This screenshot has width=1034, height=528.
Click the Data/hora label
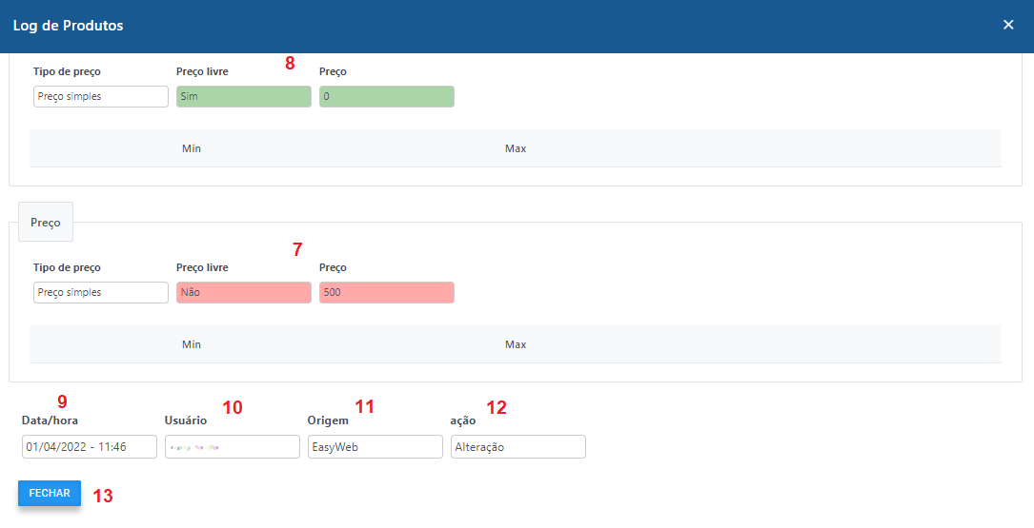(x=50, y=420)
